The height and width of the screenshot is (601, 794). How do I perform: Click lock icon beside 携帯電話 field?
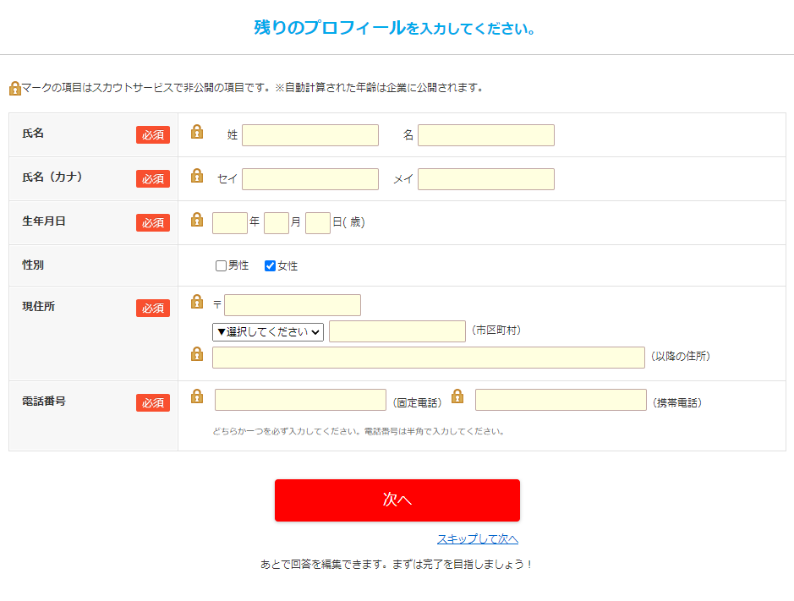coord(457,396)
